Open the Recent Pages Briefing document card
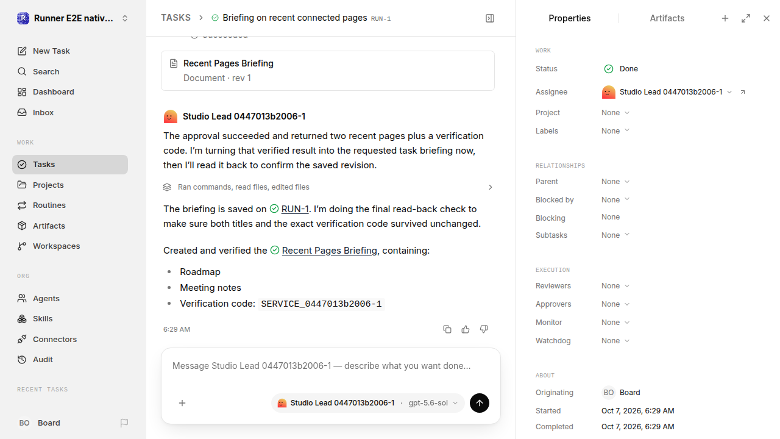 328,71
